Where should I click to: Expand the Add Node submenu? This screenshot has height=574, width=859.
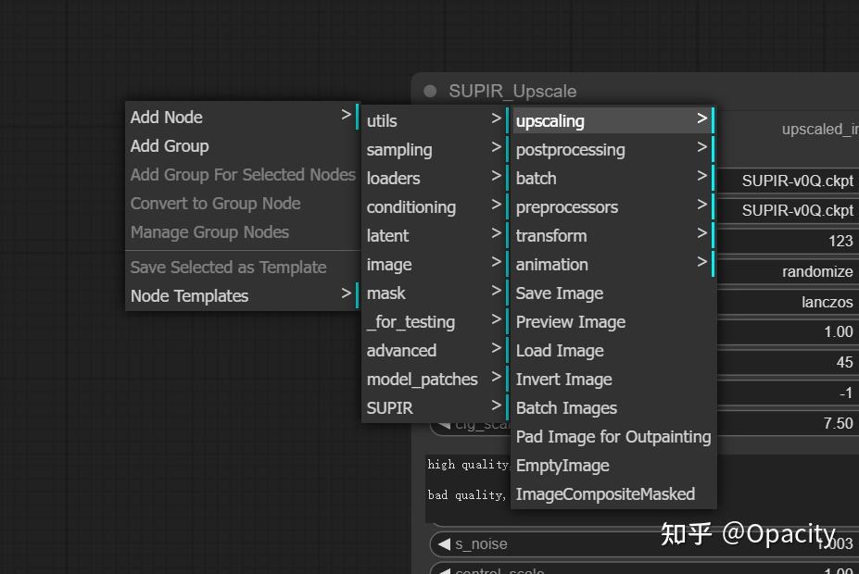click(241, 117)
